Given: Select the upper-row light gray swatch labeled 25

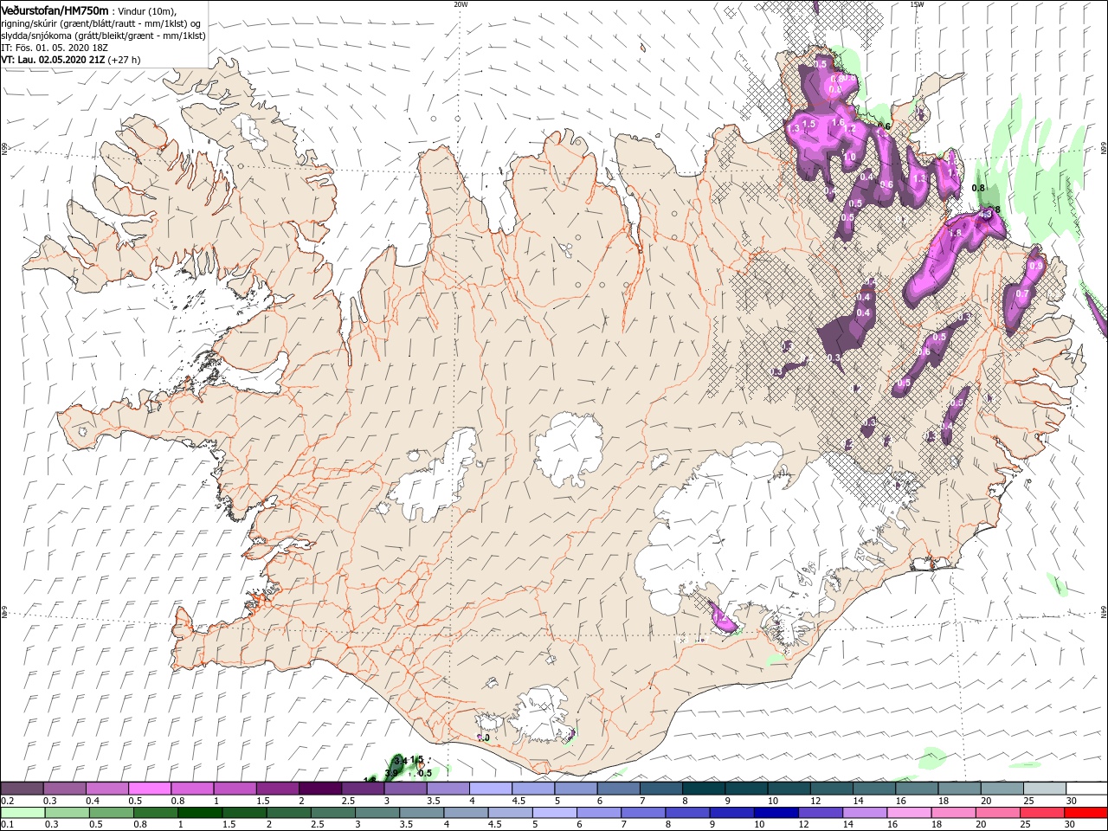Looking at the screenshot, I should point(1044,789).
